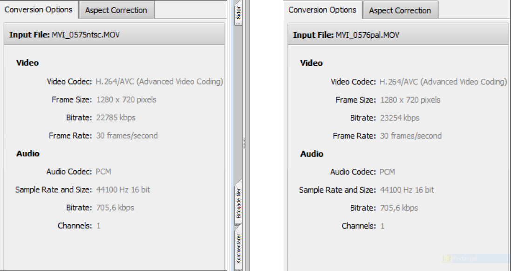The height and width of the screenshot is (271, 511).
Task: Click Audio Codec PCM in MVI_0576pal panel
Action: coord(387,172)
